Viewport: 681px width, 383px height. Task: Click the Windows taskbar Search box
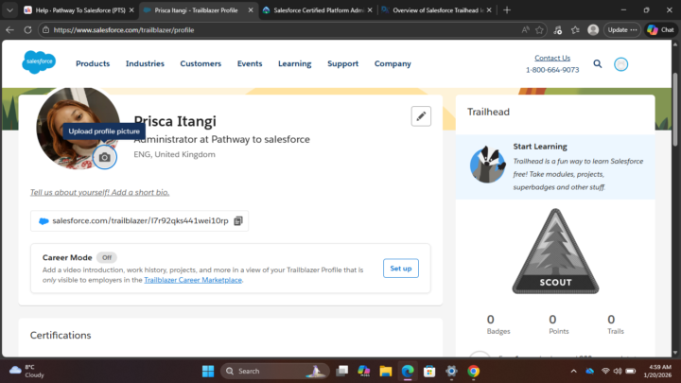tap(275, 372)
